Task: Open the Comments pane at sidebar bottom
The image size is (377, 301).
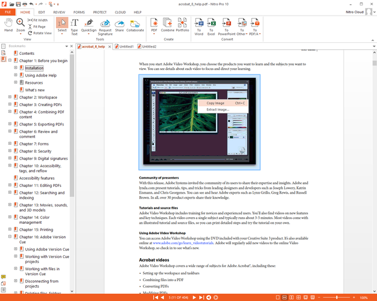Action: click(x=4, y=277)
